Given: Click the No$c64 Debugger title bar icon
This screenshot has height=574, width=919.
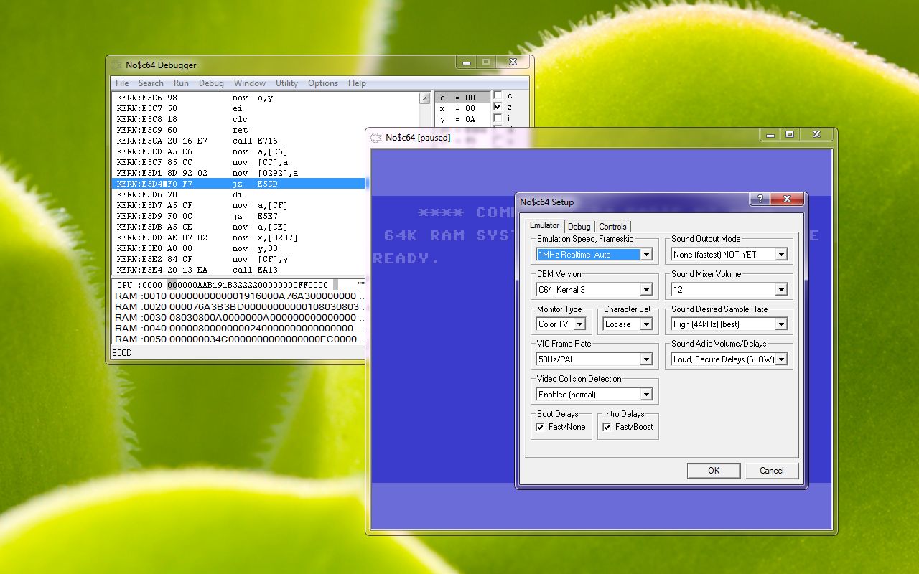Looking at the screenshot, I should 117,65.
